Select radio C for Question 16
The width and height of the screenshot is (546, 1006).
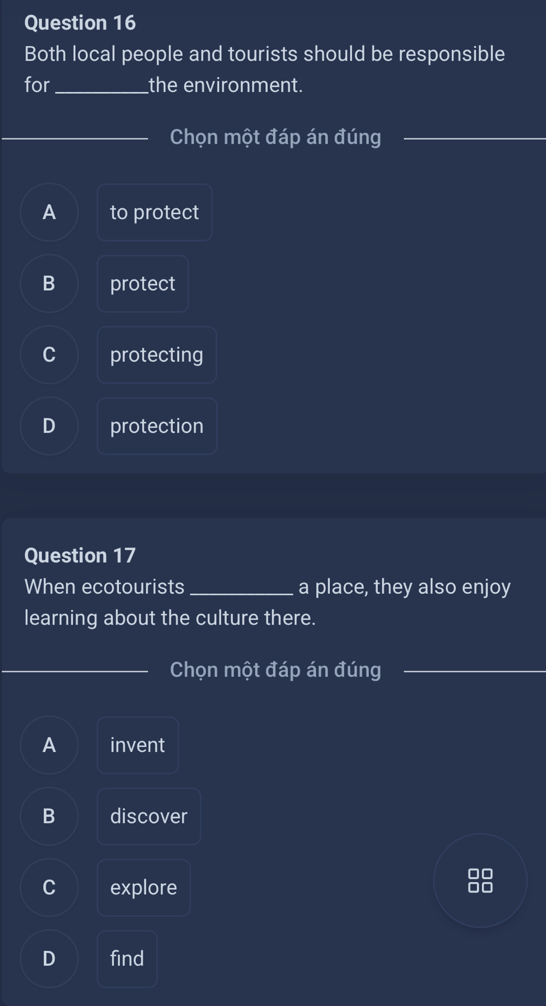click(49, 355)
